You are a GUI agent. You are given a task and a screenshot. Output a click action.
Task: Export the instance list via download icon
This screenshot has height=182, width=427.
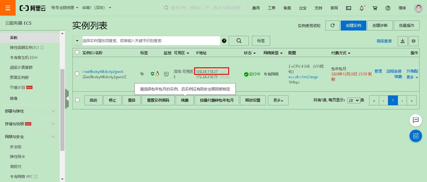[402, 41]
